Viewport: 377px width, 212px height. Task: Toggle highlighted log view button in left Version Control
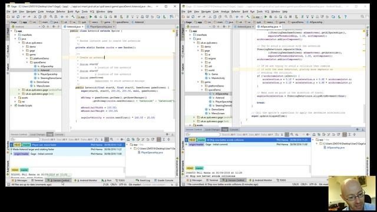point(107,140)
